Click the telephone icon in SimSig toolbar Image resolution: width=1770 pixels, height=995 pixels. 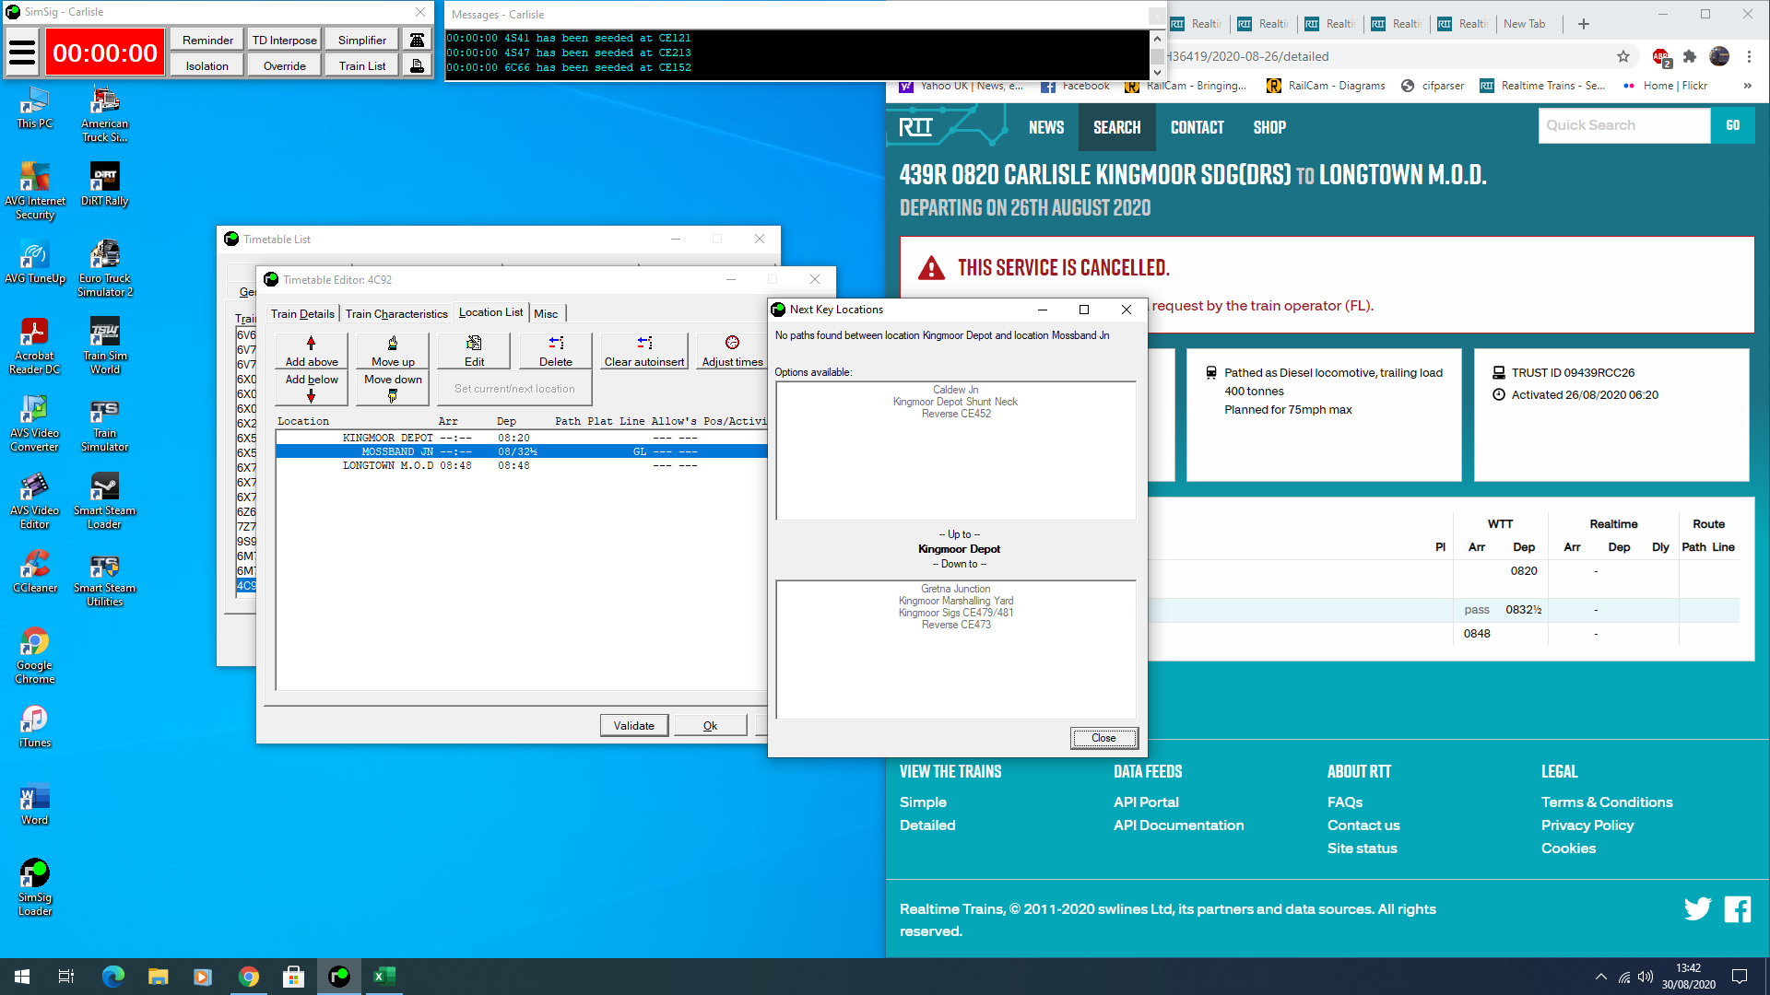coord(418,40)
